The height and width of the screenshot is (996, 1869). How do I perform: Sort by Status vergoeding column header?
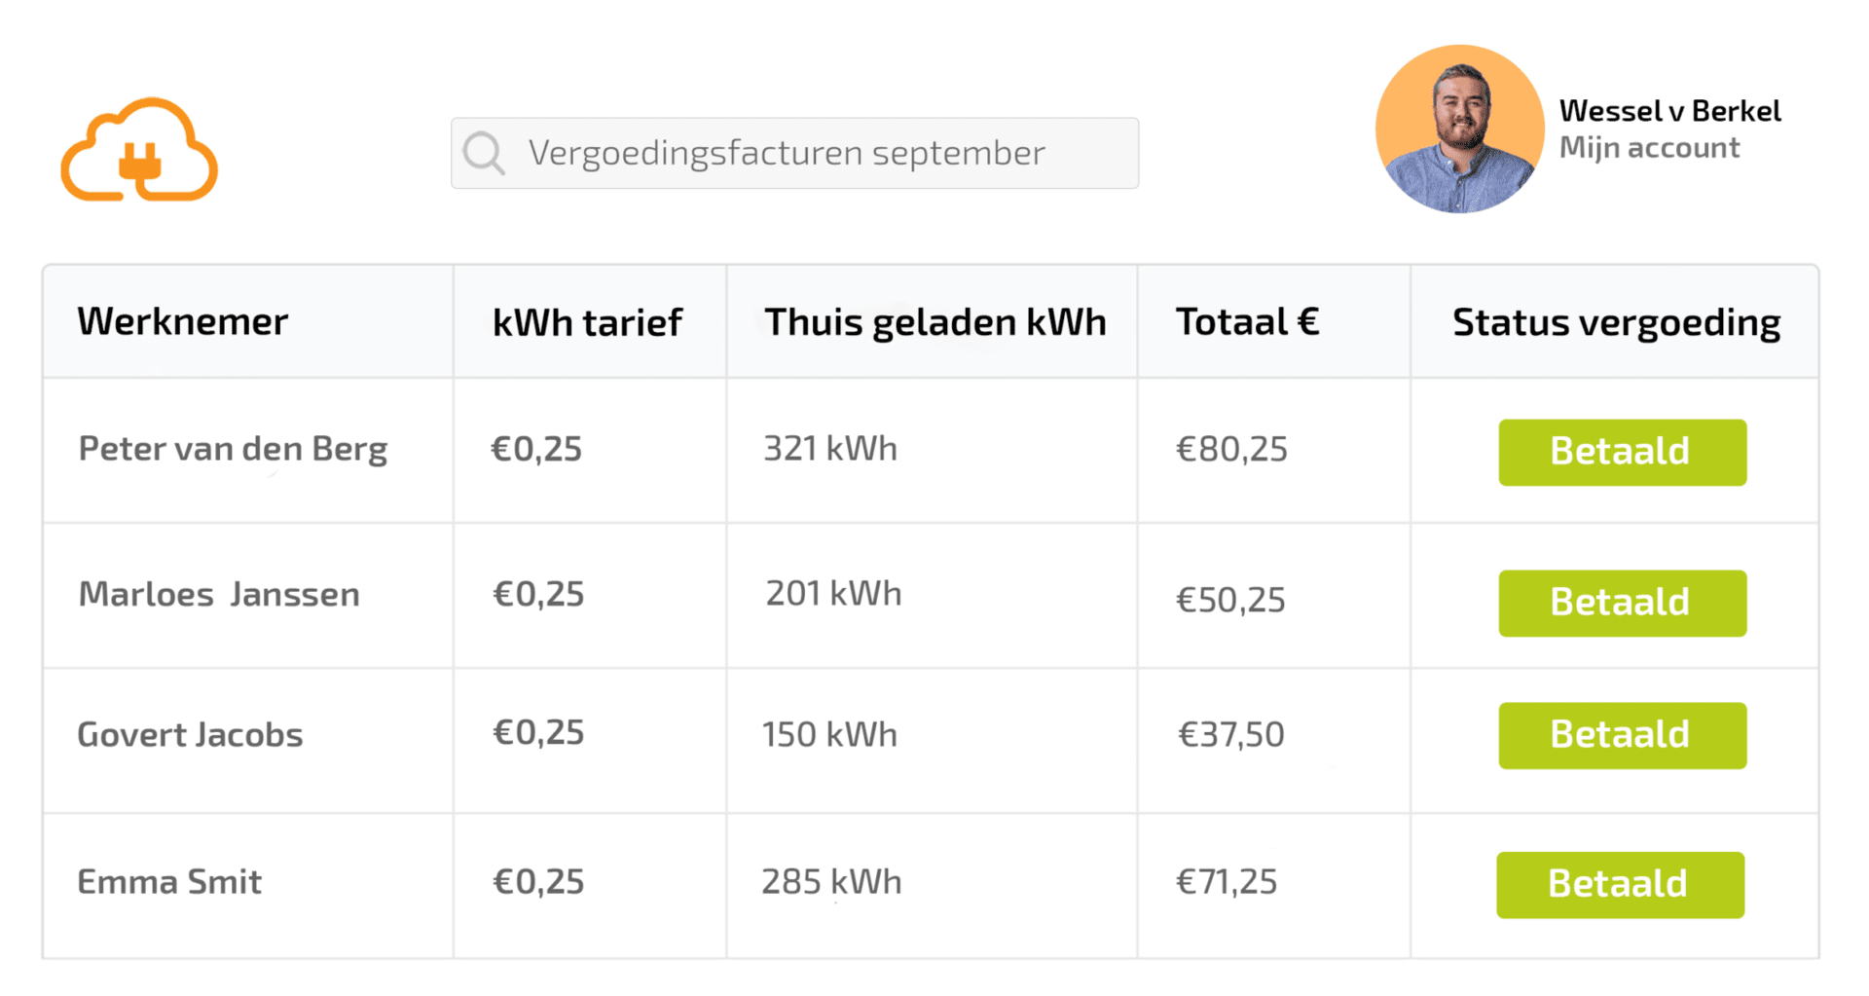[x=1616, y=322]
